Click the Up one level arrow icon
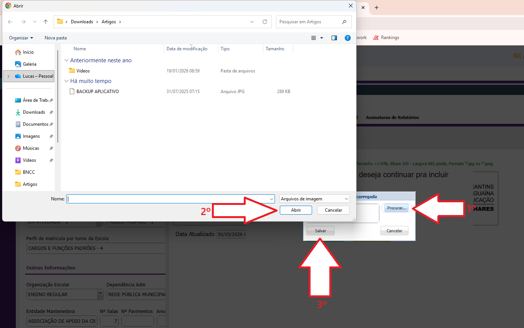The image size is (524, 328). (45, 22)
